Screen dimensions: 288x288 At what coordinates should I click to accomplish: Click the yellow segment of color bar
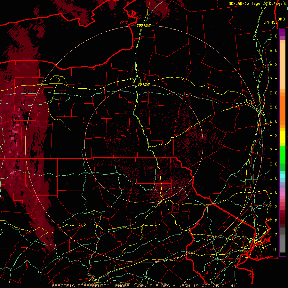(283, 137)
